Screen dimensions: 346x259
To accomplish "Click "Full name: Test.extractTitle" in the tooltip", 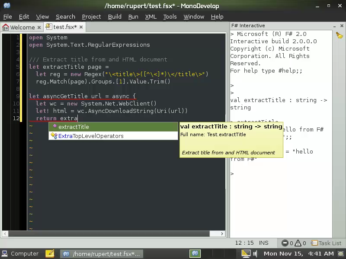I will click(x=213, y=134).
